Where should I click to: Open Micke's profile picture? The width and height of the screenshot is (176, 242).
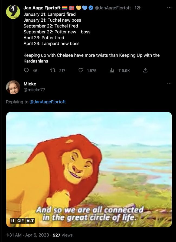point(13,87)
